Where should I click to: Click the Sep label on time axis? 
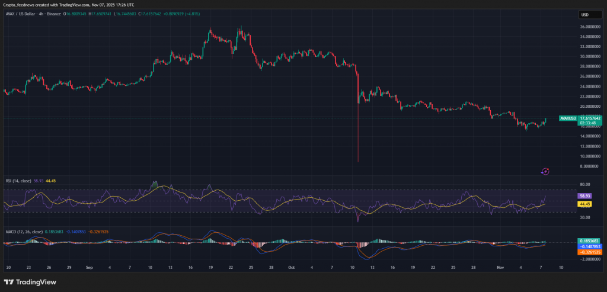click(88, 267)
